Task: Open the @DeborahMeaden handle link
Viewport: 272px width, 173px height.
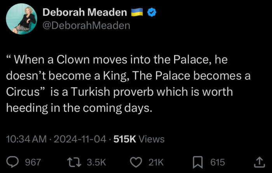Action: coord(86,26)
